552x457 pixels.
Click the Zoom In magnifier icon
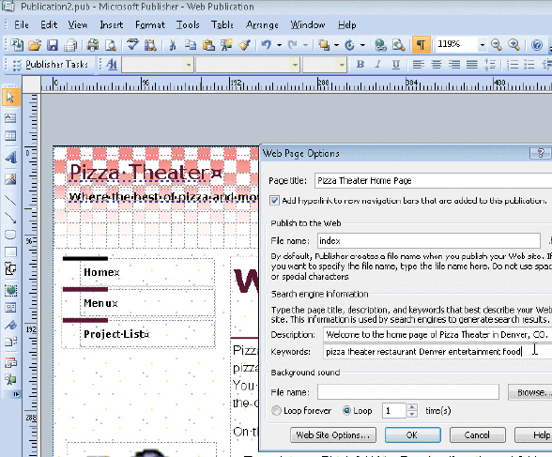point(514,45)
